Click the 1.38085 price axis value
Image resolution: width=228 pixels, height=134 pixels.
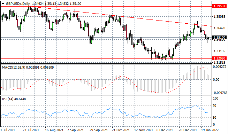click(219, 17)
